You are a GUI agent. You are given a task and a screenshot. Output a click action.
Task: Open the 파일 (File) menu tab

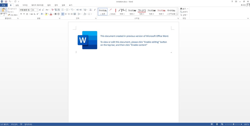pos(4,5)
